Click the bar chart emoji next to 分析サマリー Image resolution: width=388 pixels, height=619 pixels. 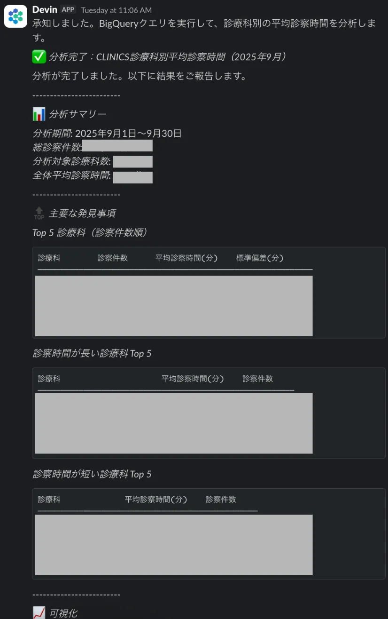[39, 113]
